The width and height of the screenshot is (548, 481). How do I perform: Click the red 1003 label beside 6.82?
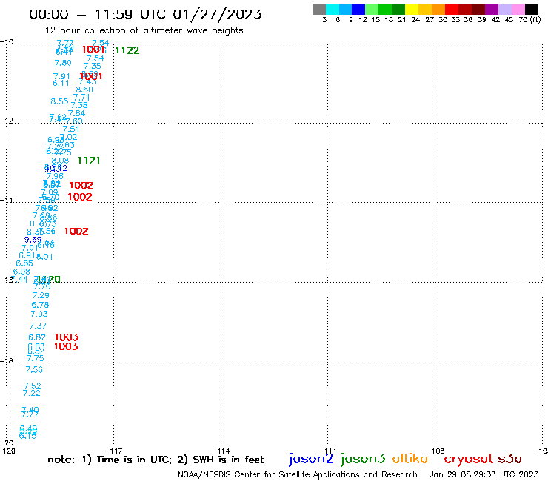pos(67,337)
